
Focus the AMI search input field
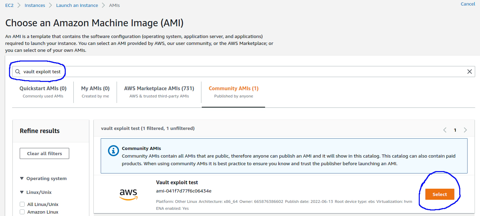[244, 72]
